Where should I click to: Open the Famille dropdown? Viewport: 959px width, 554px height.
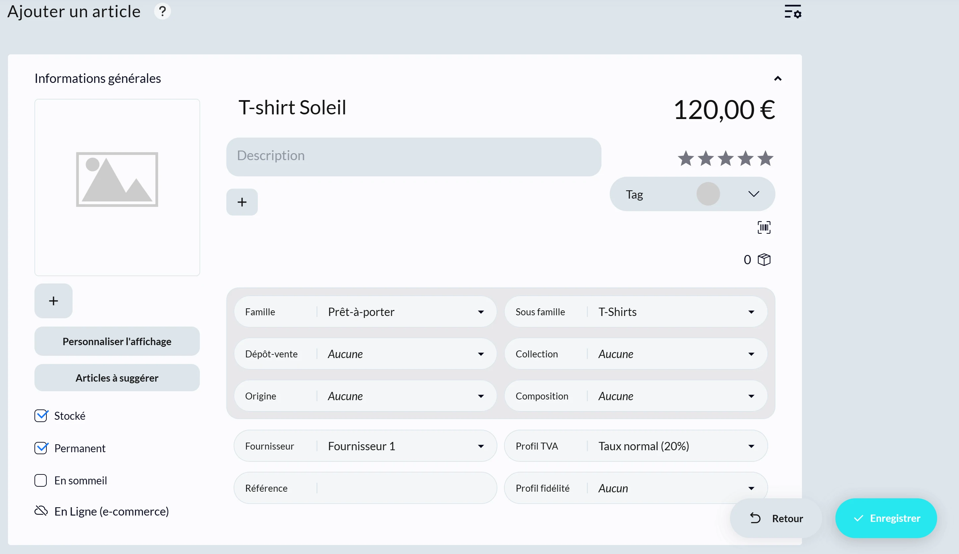[365, 312]
